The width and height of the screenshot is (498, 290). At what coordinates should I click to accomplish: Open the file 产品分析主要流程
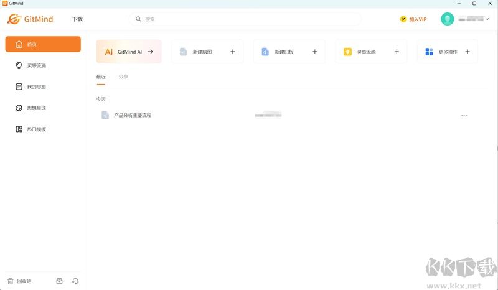point(133,115)
